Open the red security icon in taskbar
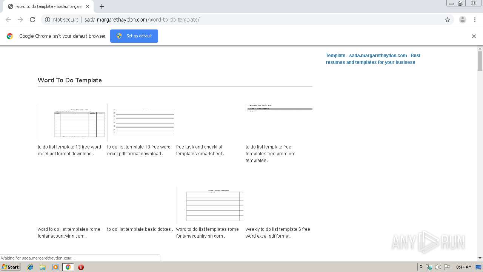 (81, 267)
